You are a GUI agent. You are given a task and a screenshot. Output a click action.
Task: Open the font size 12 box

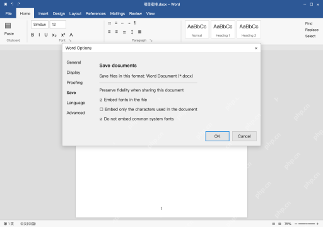click(x=58, y=25)
